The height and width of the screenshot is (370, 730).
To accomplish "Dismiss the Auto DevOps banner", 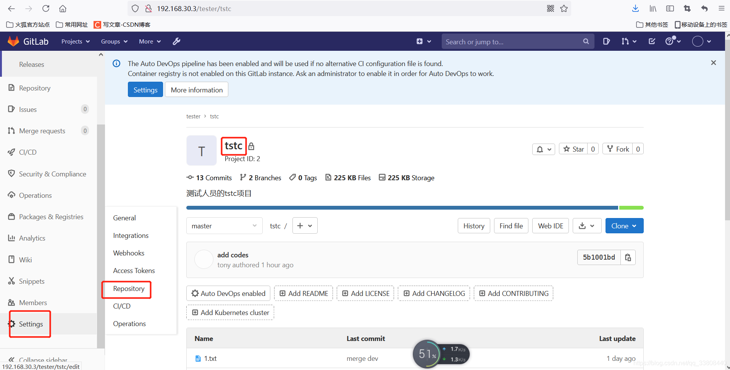I will tap(713, 63).
